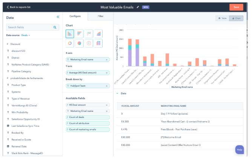Select the discount123 field
Viewport: 252px width, 161px height.
click(18, 51)
